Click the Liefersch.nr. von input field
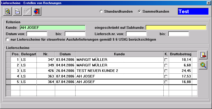Image resolution: width=212 pixels, height=109 pixels. tap(136, 34)
